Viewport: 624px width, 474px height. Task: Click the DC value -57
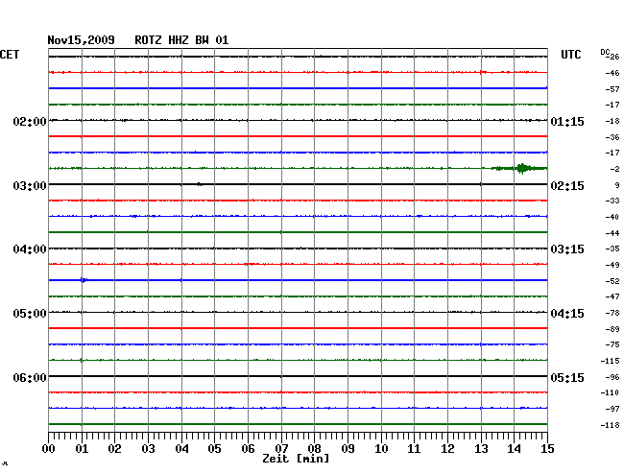pyautogui.click(x=612, y=89)
